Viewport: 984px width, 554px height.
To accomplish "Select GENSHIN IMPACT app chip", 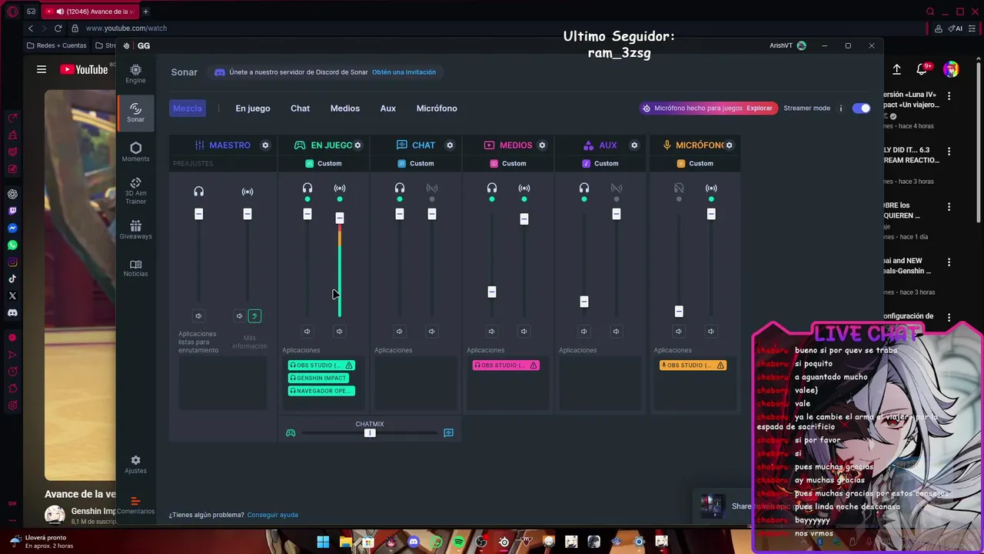I will [x=318, y=378].
